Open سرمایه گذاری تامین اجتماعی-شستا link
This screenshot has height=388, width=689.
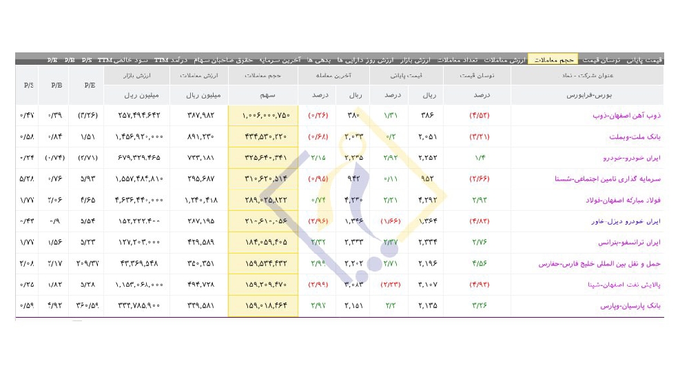click(x=607, y=179)
